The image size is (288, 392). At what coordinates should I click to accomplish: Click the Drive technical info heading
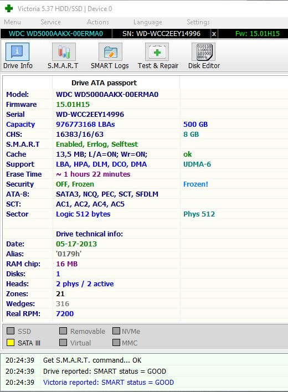(x=89, y=234)
